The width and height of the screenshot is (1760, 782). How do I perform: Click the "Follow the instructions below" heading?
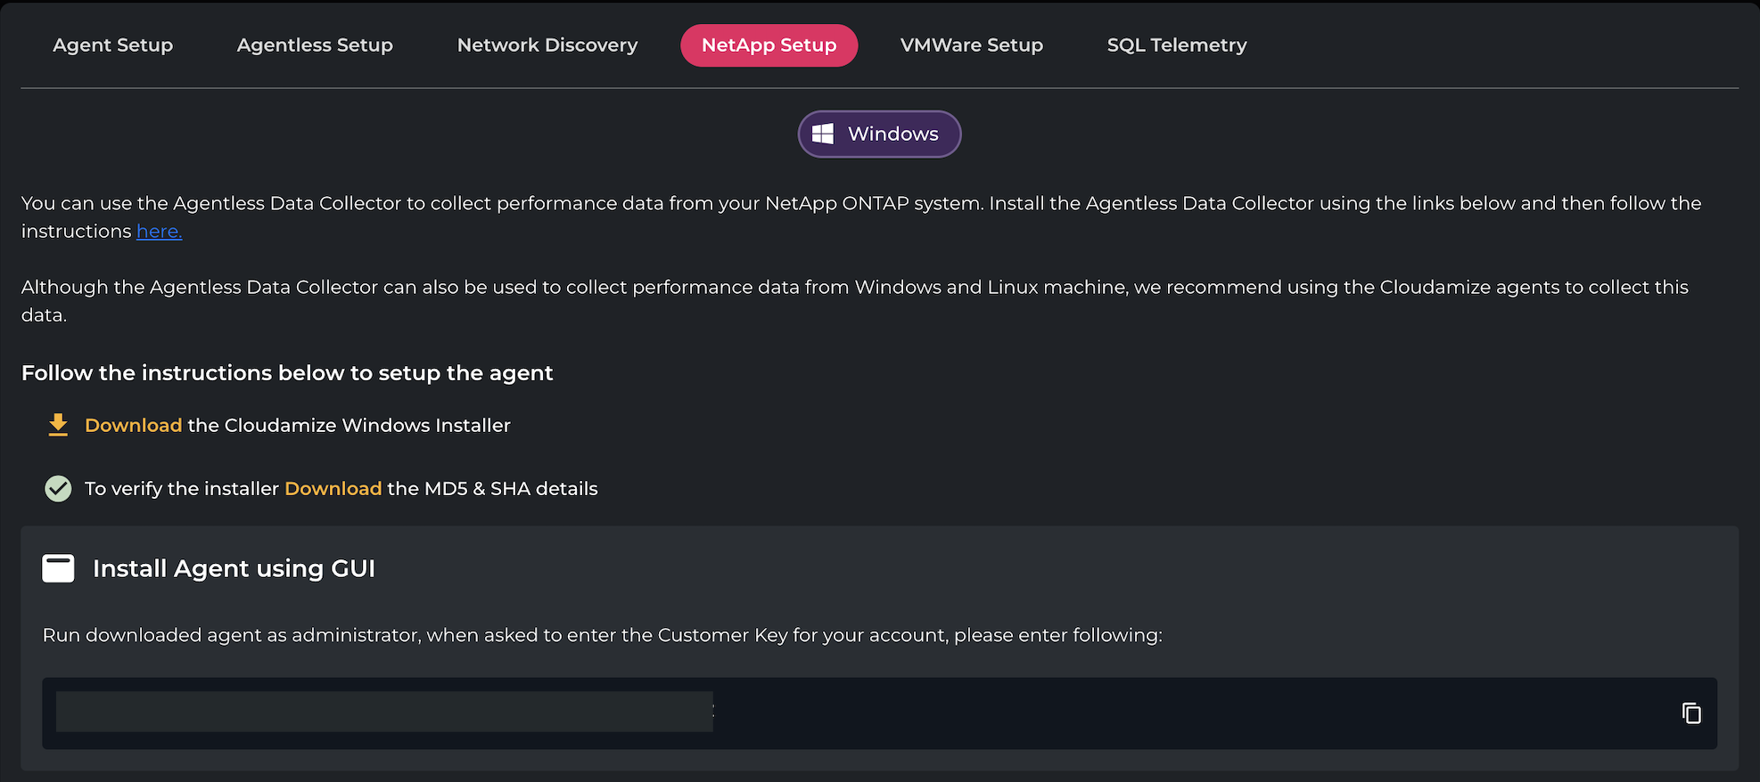coord(287,373)
